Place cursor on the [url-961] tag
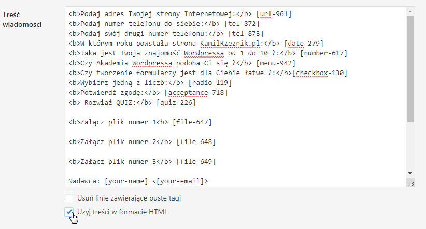The image size is (426, 229). pos(274,14)
